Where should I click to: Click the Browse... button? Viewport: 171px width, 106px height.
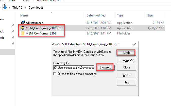click(105, 68)
